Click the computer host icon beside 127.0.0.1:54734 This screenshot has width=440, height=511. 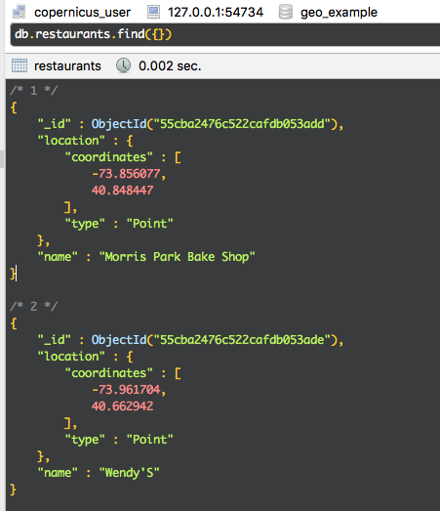tap(153, 12)
